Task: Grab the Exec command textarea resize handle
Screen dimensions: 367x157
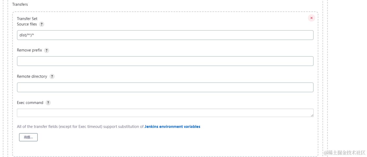Action: click(312, 115)
